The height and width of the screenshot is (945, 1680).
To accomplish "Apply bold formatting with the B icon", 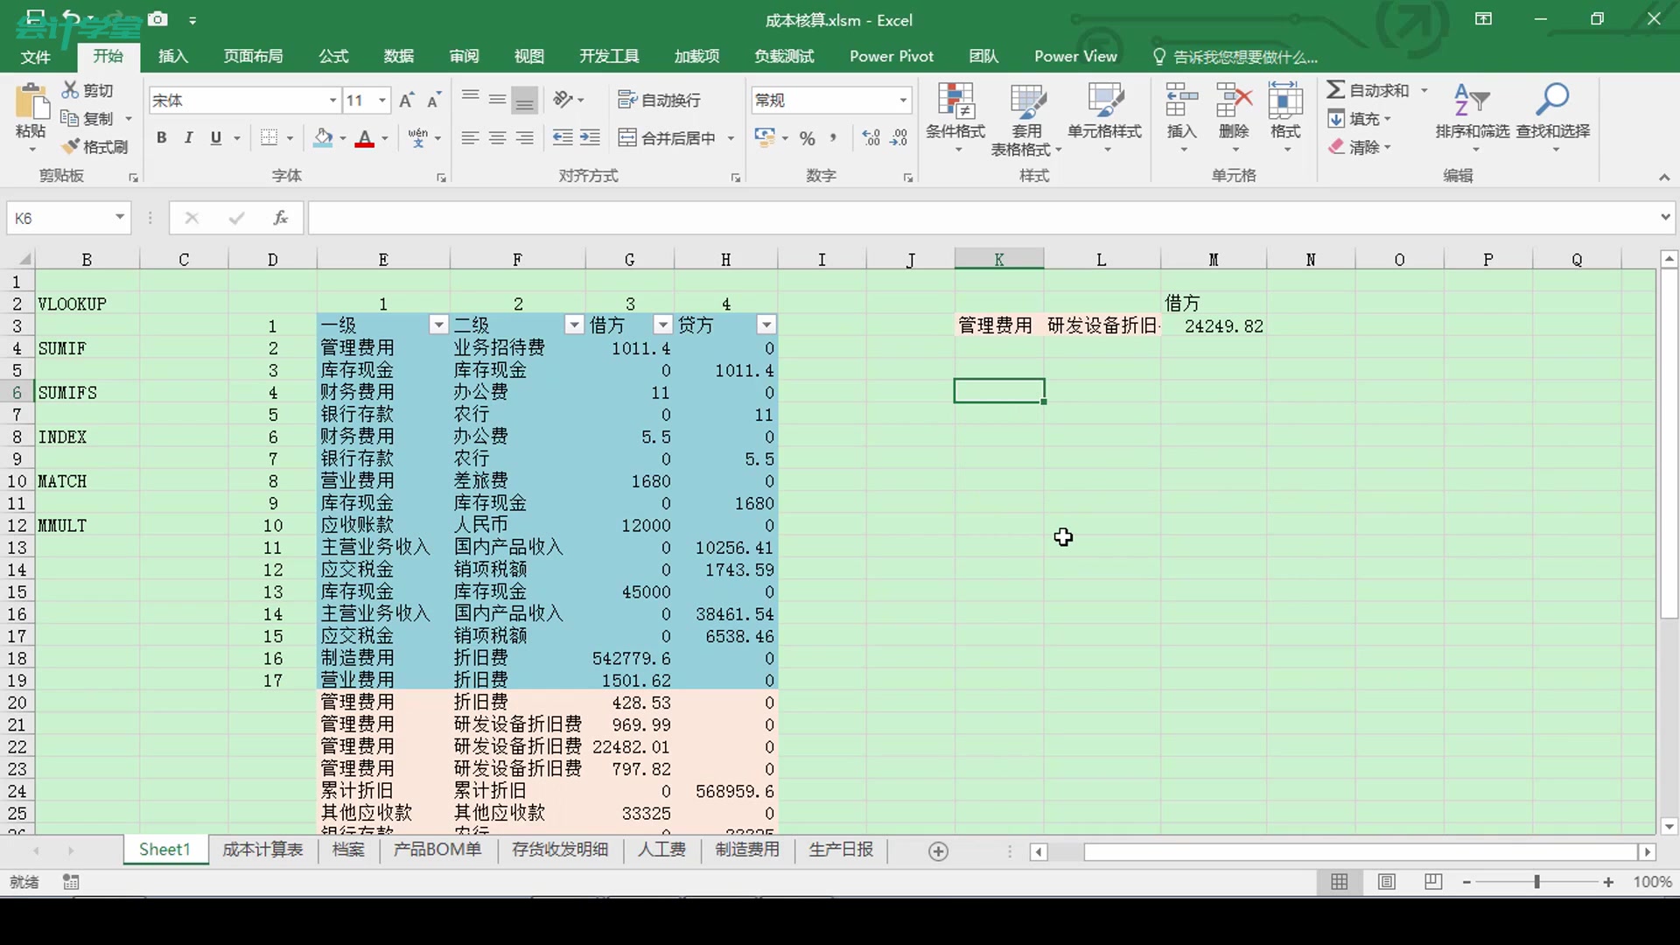I will click(x=161, y=137).
